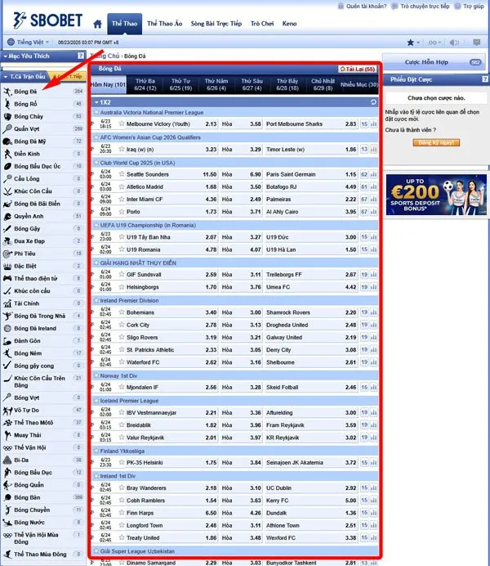Open the Quần Vợt racket icon

coord(7,129)
